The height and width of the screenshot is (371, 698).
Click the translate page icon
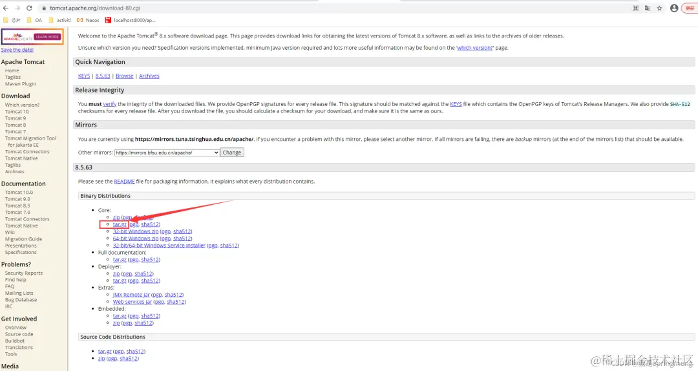tap(647, 8)
